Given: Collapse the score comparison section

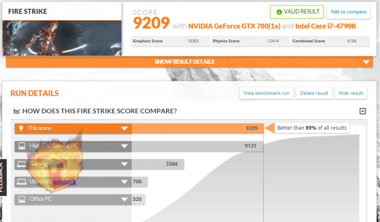Looking at the screenshot, I should coord(362,111).
